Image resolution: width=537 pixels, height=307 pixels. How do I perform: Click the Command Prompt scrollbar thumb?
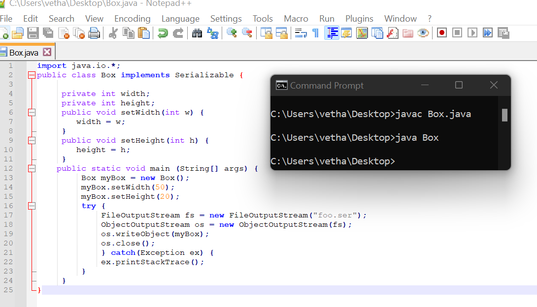tap(504, 115)
